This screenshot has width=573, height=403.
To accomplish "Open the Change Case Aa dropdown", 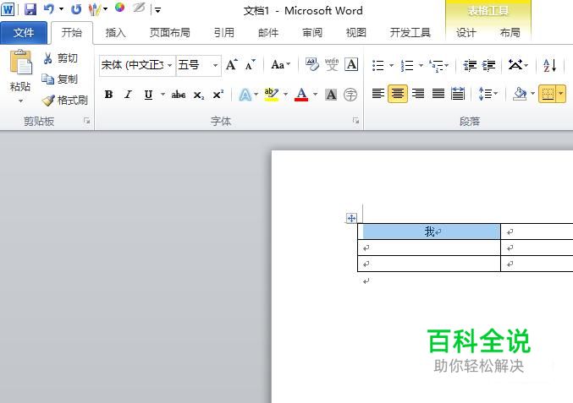I will point(281,65).
